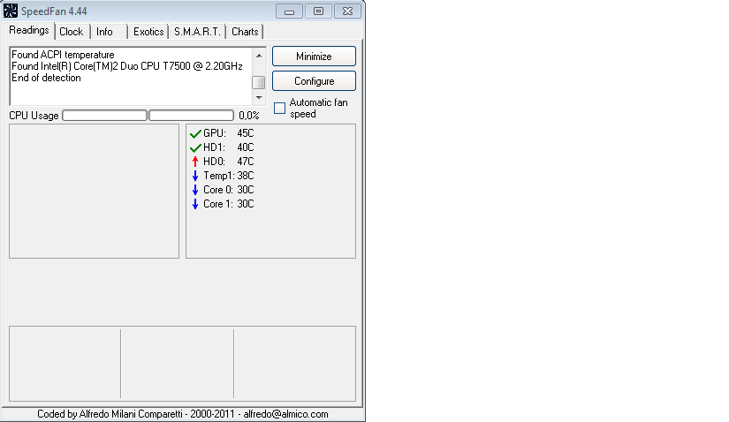Open the Exotics tab
The width and height of the screenshot is (729, 422).
[x=148, y=32]
